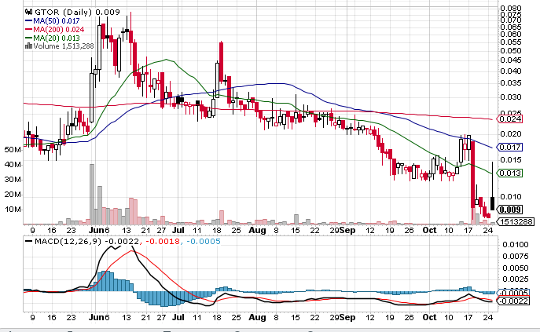Viewport: 540px width, 332px height.
Task: Click the 20M volume axis label
Action: [x=13, y=195]
